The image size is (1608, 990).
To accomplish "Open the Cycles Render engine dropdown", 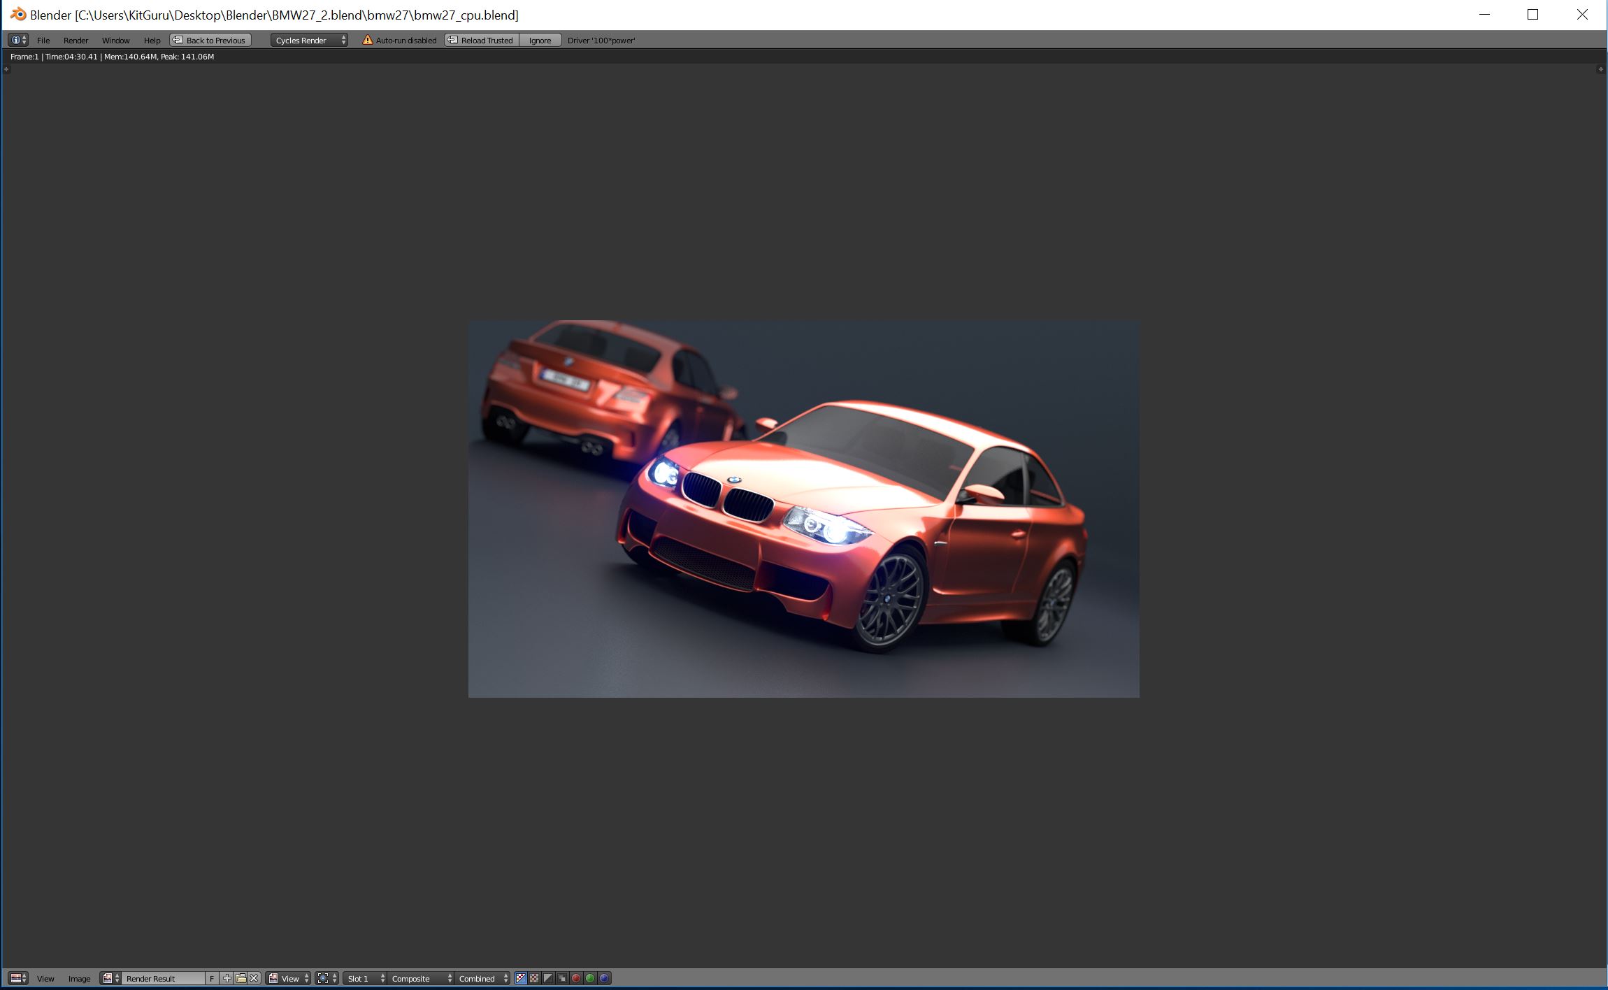I will click(309, 40).
